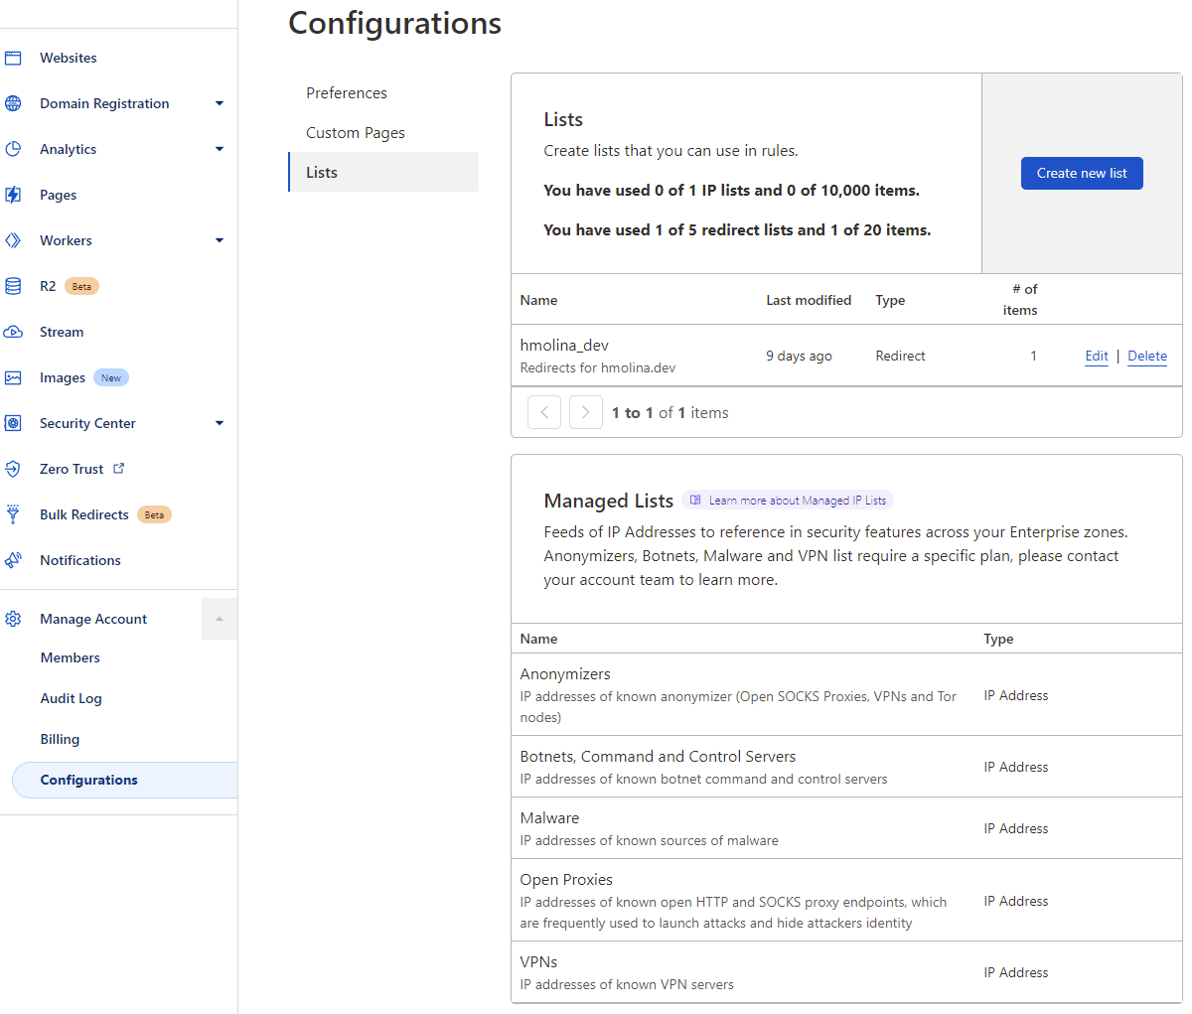Viewport: 1192px width, 1014px height.
Task: Click the Zero Trust shield icon
Action: pyautogui.click(x=13, y=469)
